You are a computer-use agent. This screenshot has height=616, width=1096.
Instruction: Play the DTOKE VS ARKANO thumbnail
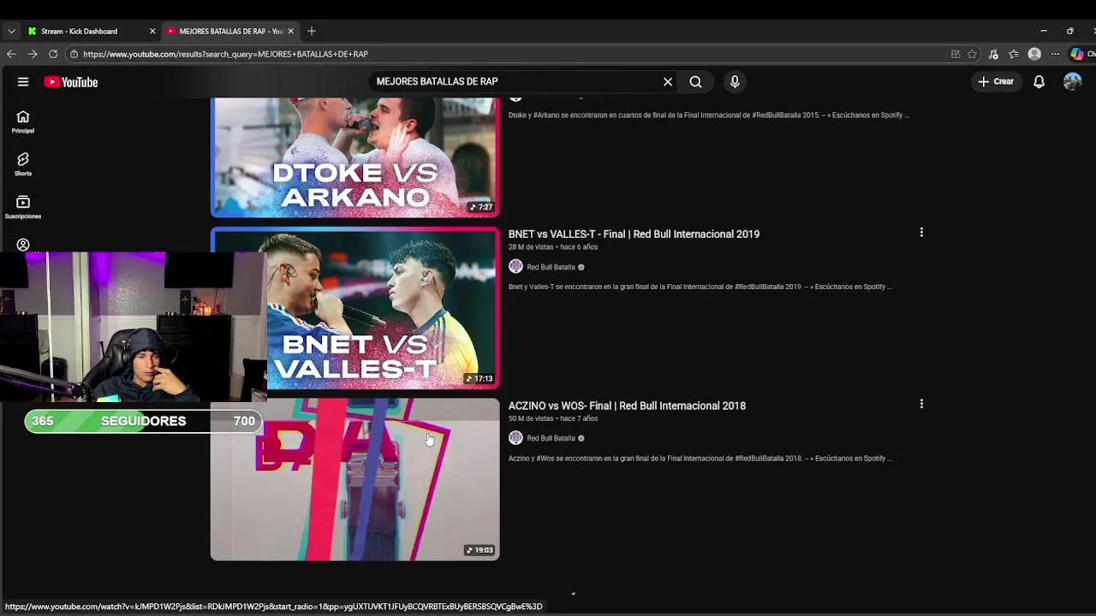(355, 157)
